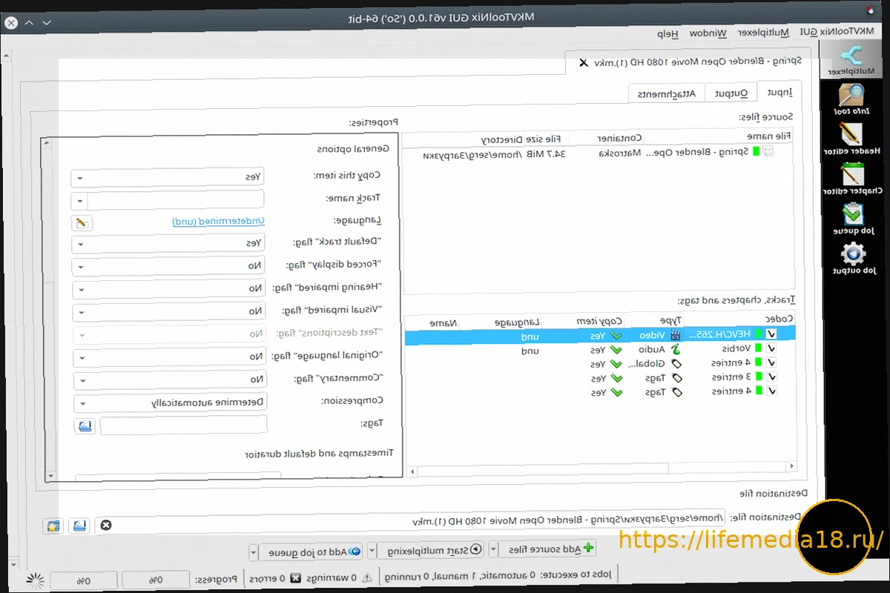The width and height of the screenshot is (890, 593).
Task: Select the Multiplexer tool icon
Action: click(x=851, y=60)
